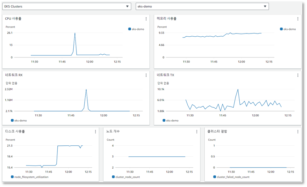Viewport: 307px width, 187px height.
Task: Click the 메모리 사용률 widget title
Action: pos(167,19)
